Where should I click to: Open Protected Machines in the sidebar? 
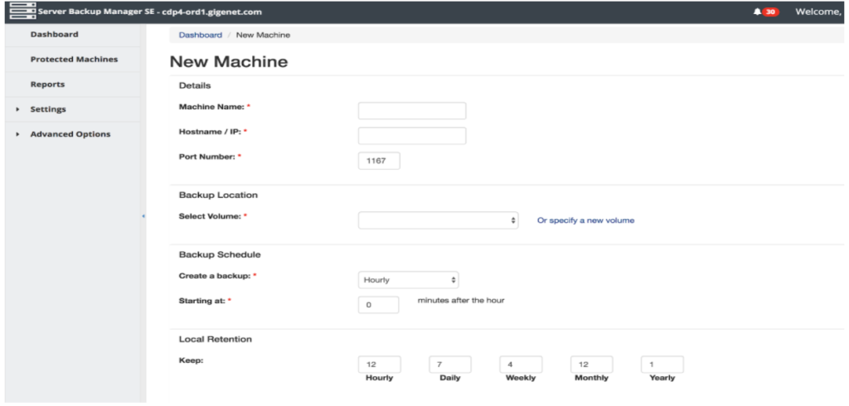coord(74,59)
